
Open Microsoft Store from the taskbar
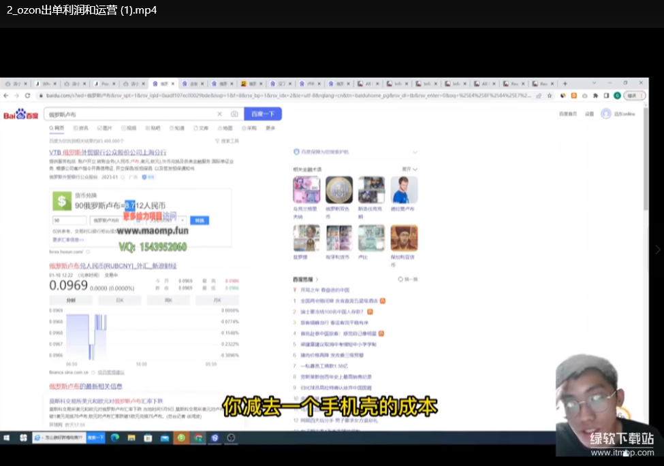click(148, 437)
